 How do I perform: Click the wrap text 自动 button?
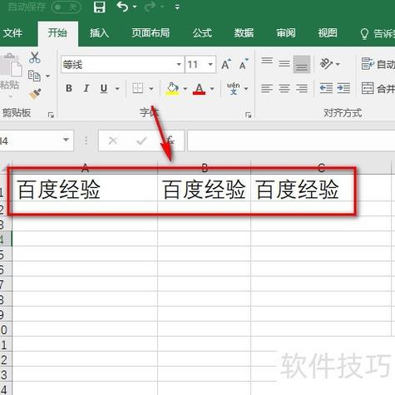tap(378, 64)
